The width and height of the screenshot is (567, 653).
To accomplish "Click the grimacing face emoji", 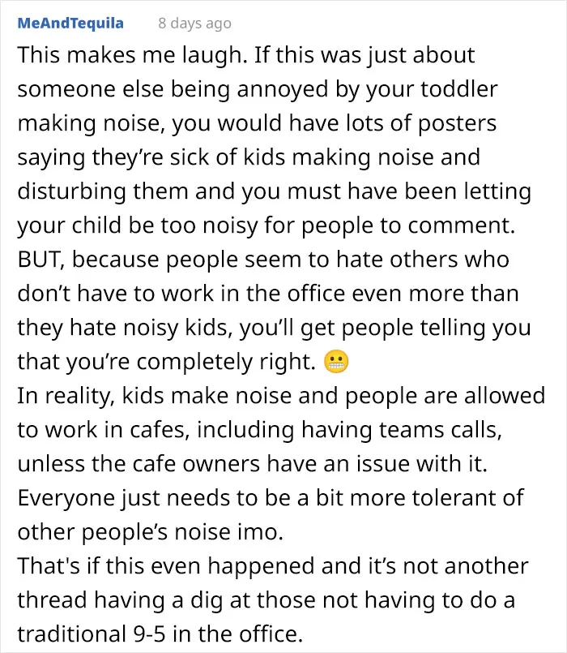I will 336,362.
